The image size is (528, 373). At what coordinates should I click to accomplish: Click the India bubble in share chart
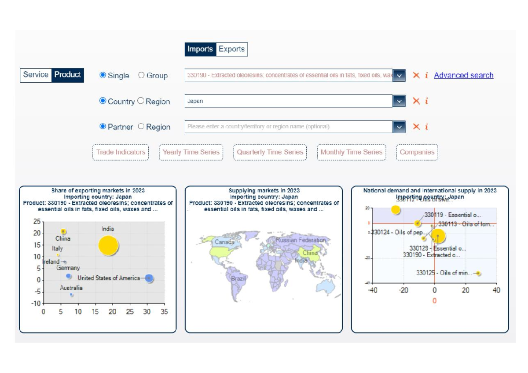click(108, 245)
